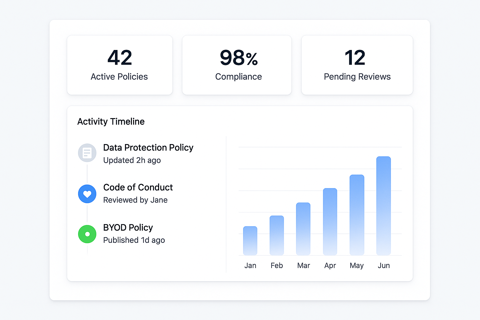Click the tallest June bar in the chart
The image size is (480, 320).
[384, 206]
